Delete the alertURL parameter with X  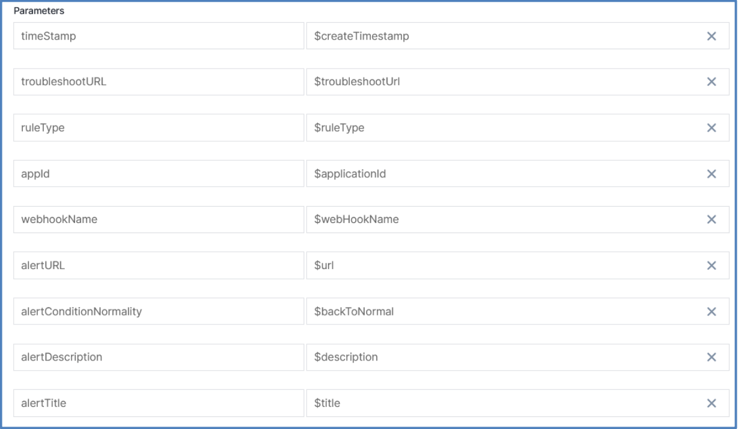point(712,266)
